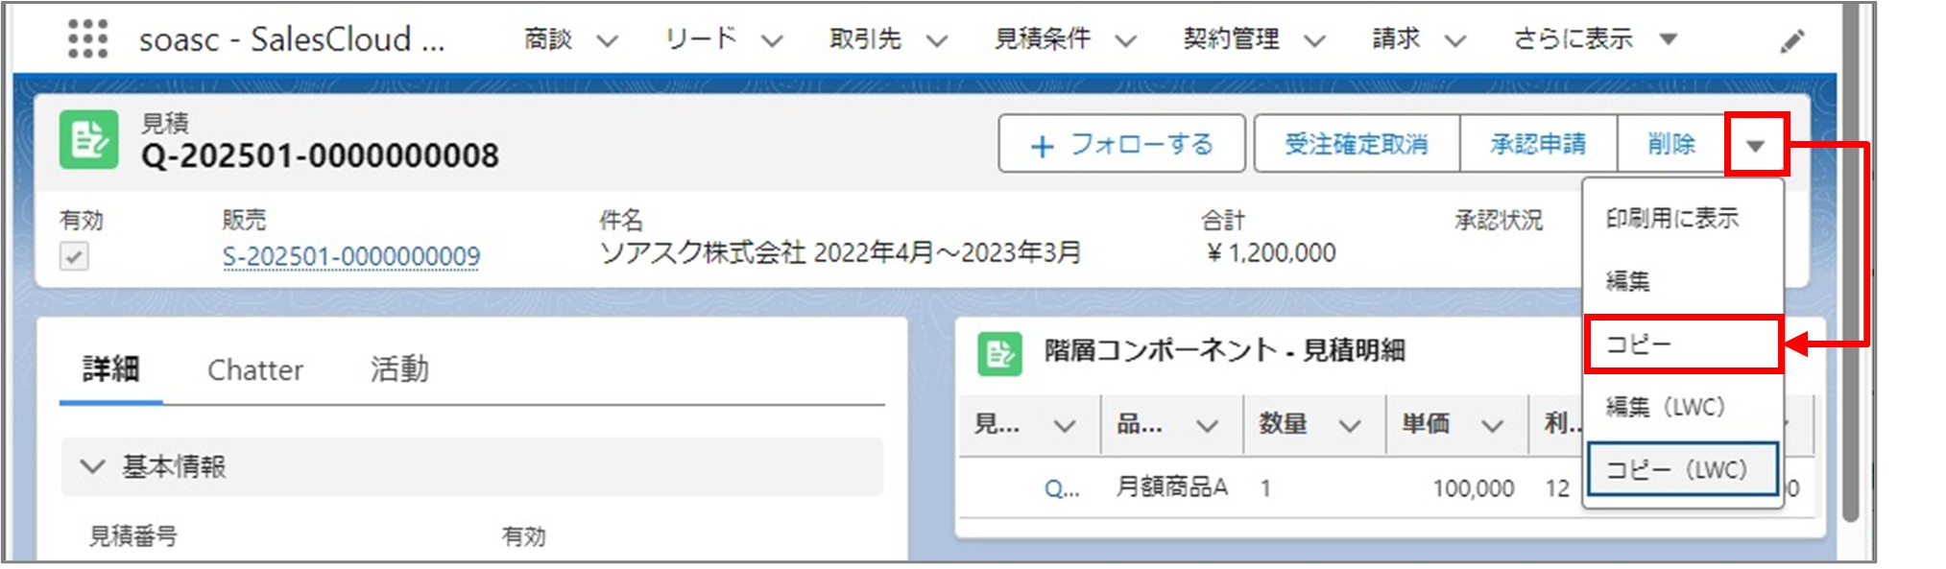Viewport: 1946px width, 569px height.
Task: Click the 月額商品A cell
Action: [x=1171, y=487]
